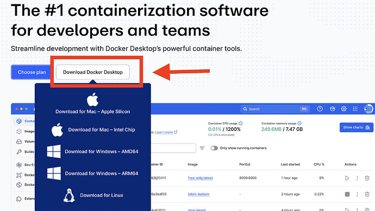Stop the bikini-bottom container
The image size is (375, 211).
[347, 194]
